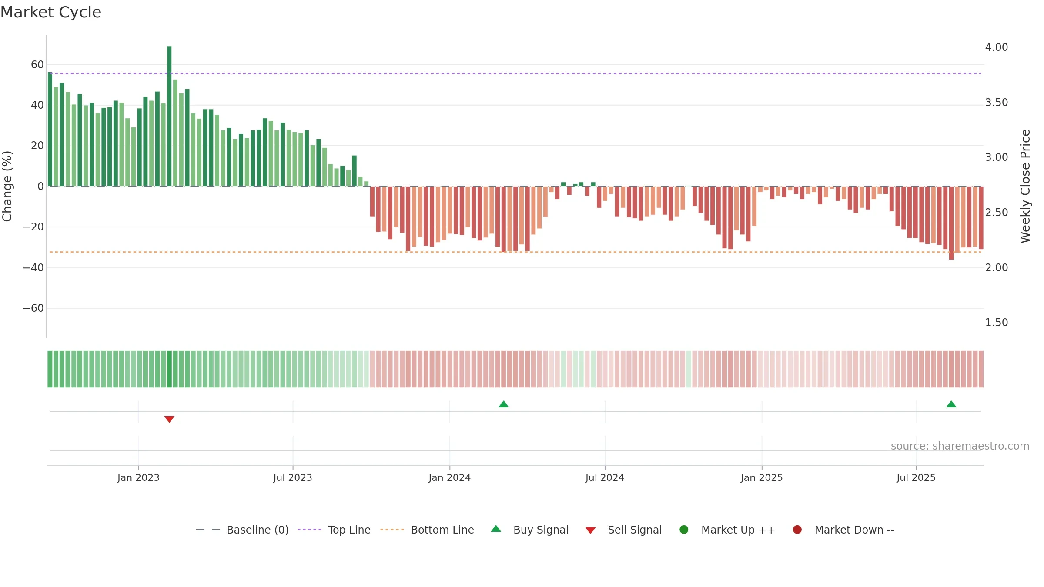Click the Jan 2023 x-axis label
The image size is (1044, 587).
click(x=138, y=478)
